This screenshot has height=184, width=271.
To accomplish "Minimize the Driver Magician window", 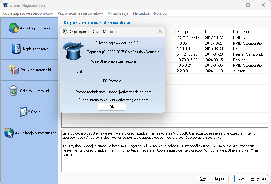I will point(233,5).
